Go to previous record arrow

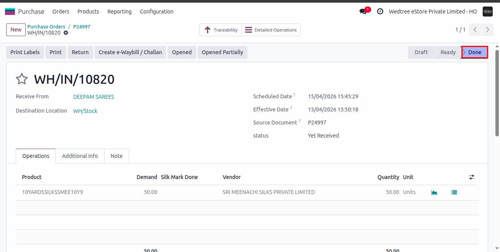pyautogui.click(x=475, y=30)
